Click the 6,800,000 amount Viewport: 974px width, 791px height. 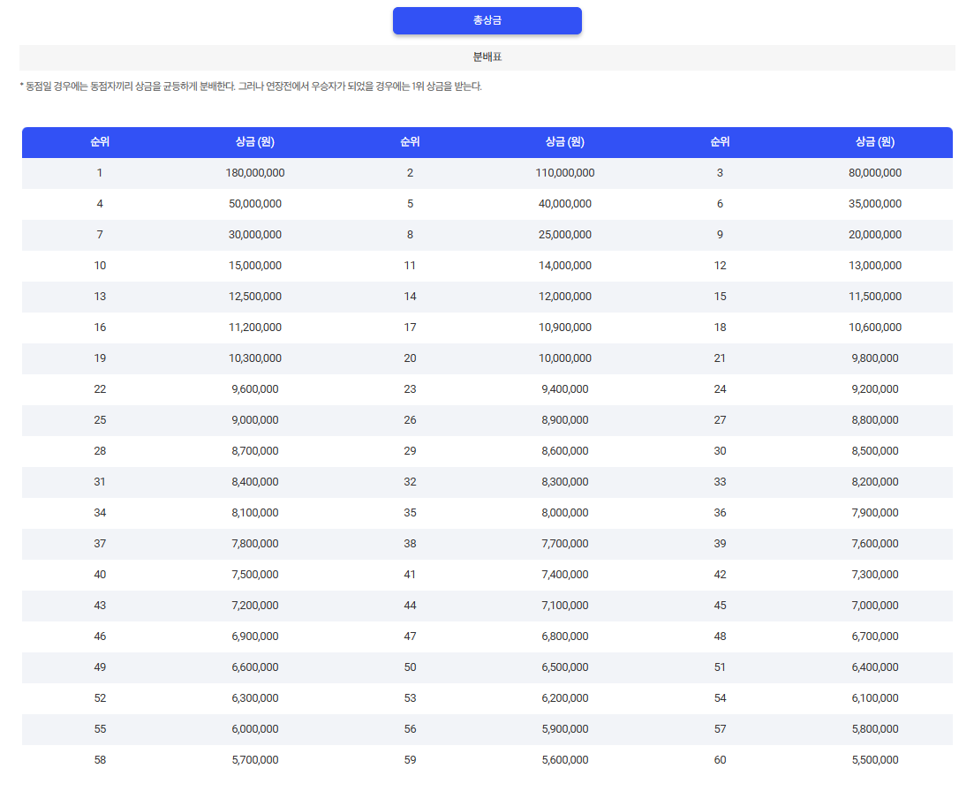pyautogui.click(x=564, y=637)
